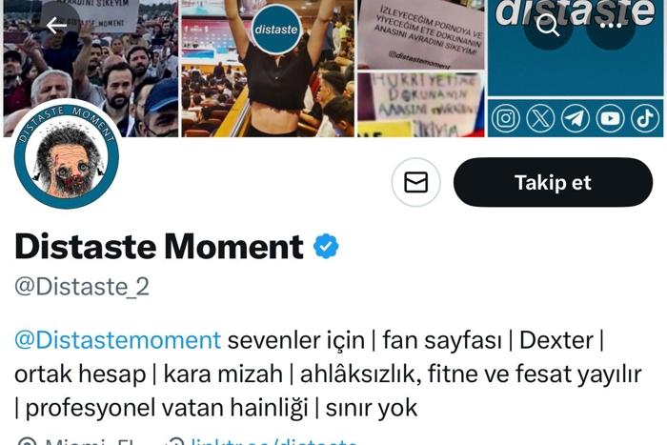View the Distaste Moment profile picture
The height and width of the screenshot is (445, 667).
[x=67, y=156]
